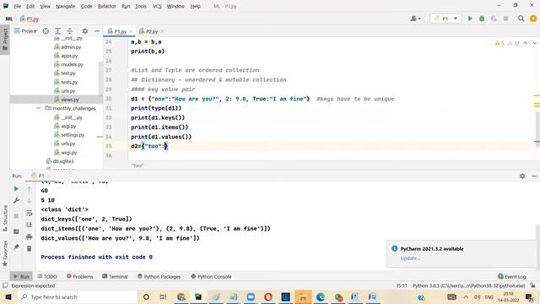
Task: Open the Structure side tool window
Action: (5, 219)
